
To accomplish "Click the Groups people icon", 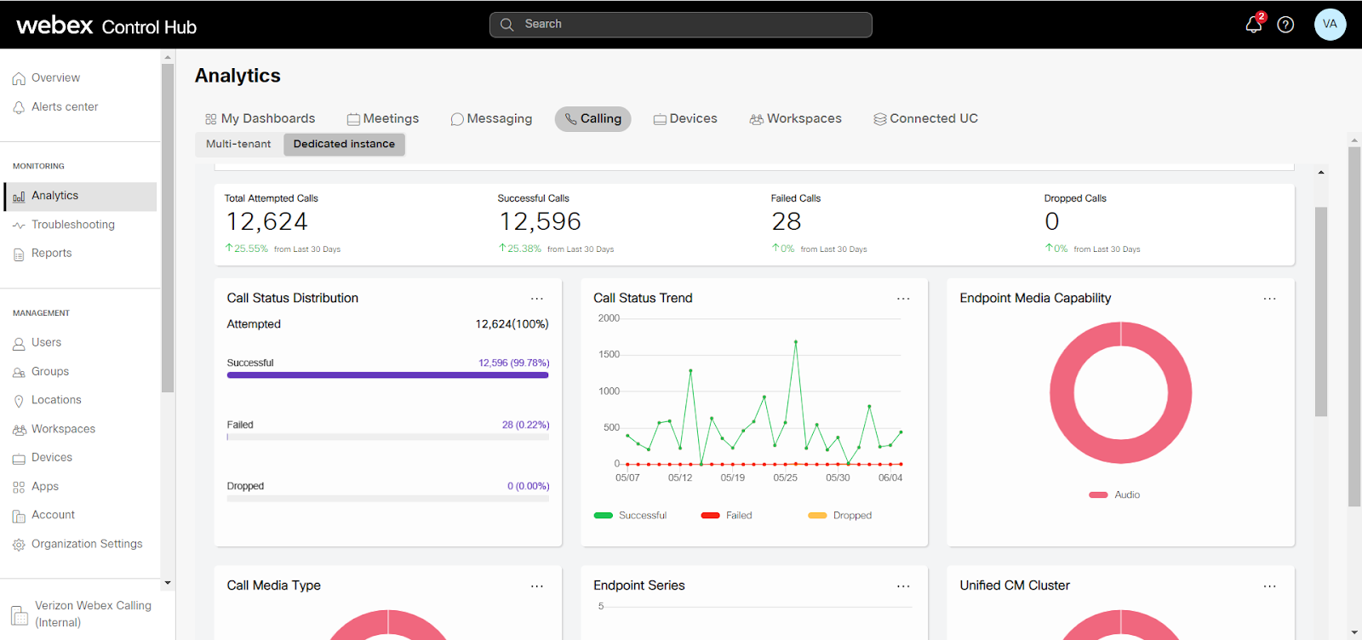I will [19, 373].
